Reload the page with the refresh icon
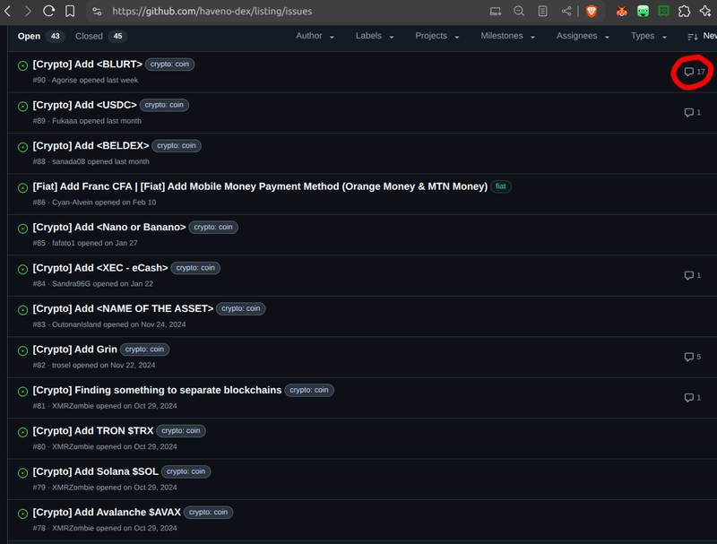Screen dimensions: 717x544 pos(49,11)
